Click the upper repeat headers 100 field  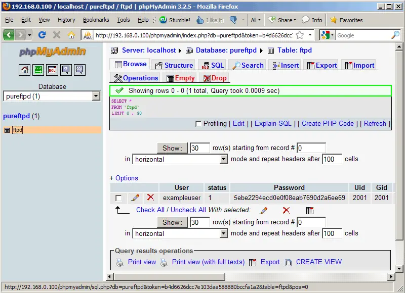click(x=332, y=159)
